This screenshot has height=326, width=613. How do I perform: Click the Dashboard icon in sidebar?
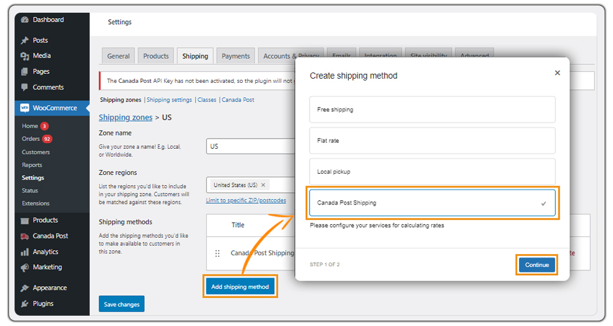point(25,20)
